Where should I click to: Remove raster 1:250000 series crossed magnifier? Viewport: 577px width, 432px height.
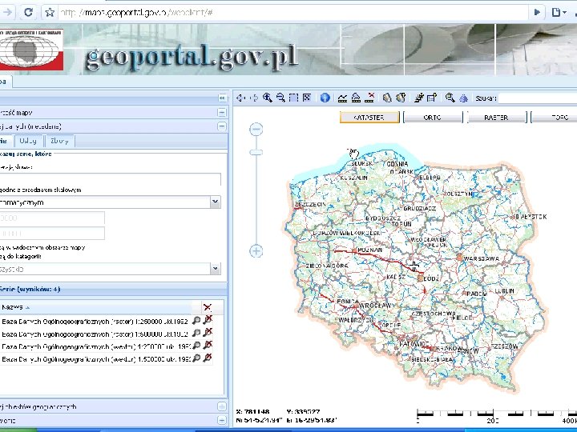click(x=208, y=320)
